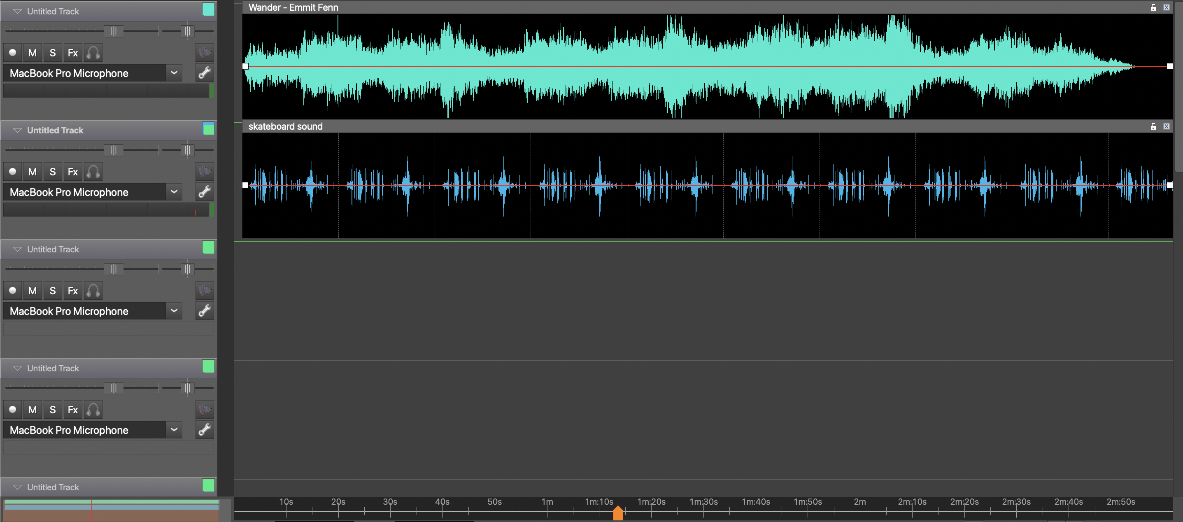
Task: Click the fourth track's green color swatch
Action: click(209, 366)
